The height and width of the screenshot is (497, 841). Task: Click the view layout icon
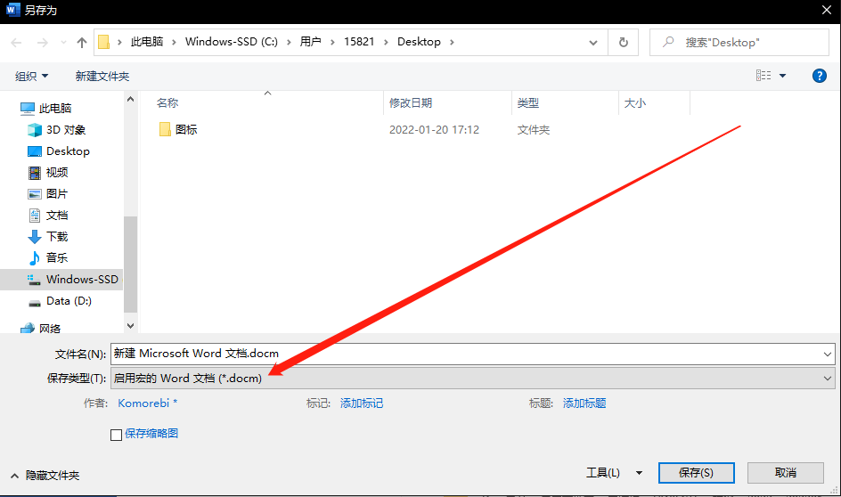763,76
